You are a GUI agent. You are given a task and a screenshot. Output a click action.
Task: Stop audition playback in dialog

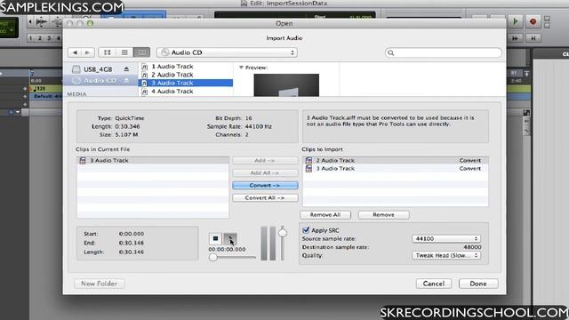(215, 238)
